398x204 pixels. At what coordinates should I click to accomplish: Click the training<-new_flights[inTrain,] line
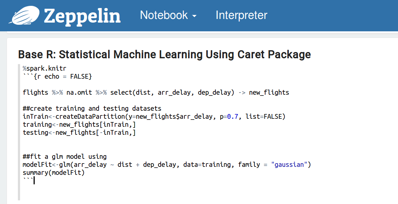(79, 125)
